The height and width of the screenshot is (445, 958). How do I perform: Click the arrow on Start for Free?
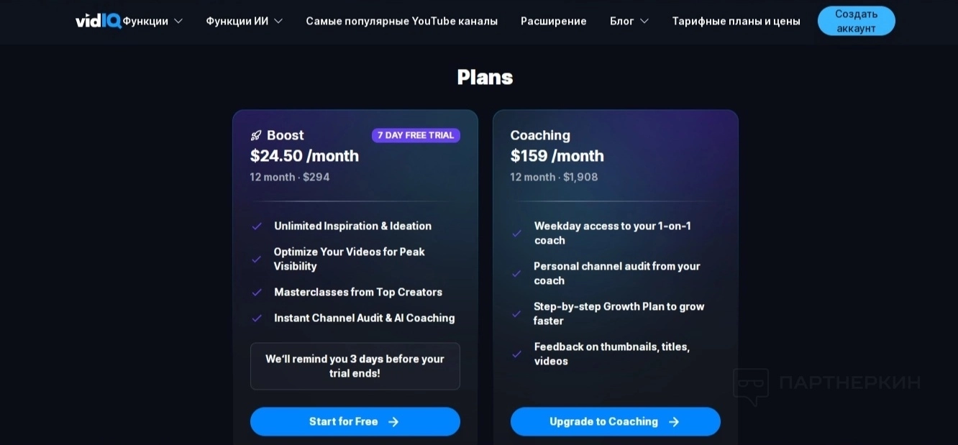(393, 422)
